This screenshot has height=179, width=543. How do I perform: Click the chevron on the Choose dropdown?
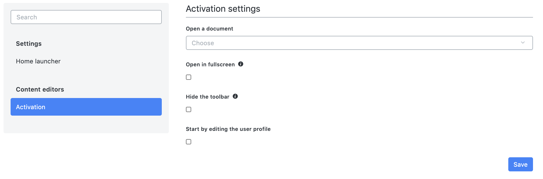[x=522, y=43]
